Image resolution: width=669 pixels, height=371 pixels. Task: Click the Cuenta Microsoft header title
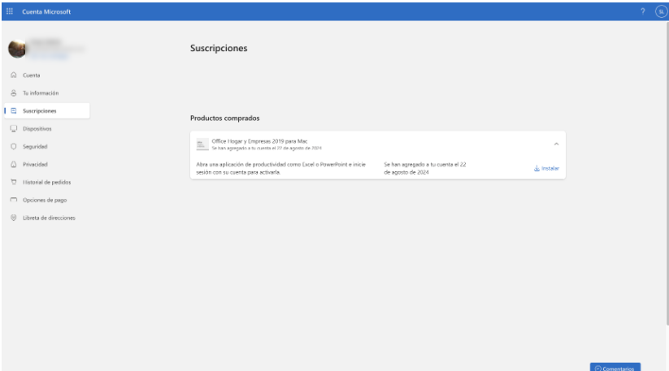coord(46,12)
